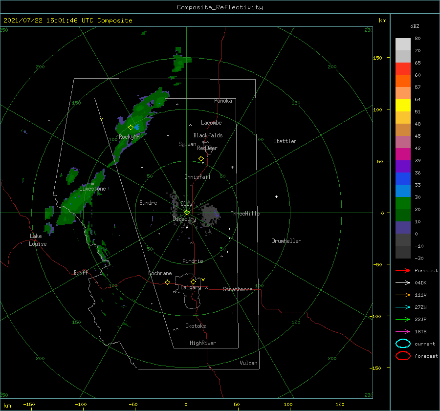Viewport: 440px width, 411px height.
Task: Click the Calgary city label
Action: tap(191, 287)
